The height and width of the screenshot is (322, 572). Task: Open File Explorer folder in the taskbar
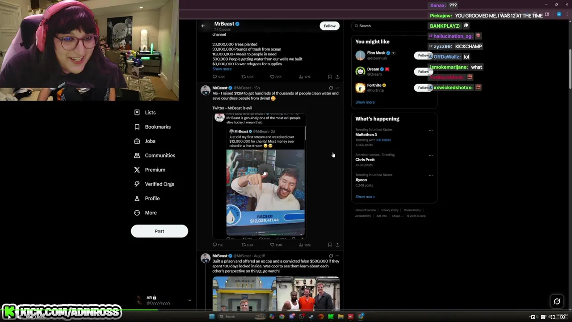coord(341,317)
